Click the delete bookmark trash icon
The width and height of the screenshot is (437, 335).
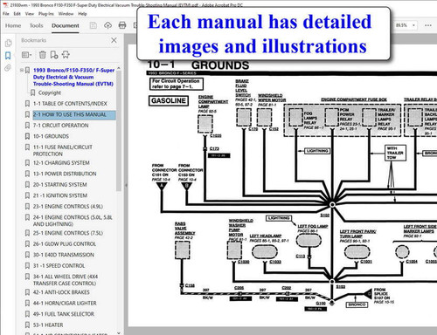pyautogui.click(x=43, y=55)
